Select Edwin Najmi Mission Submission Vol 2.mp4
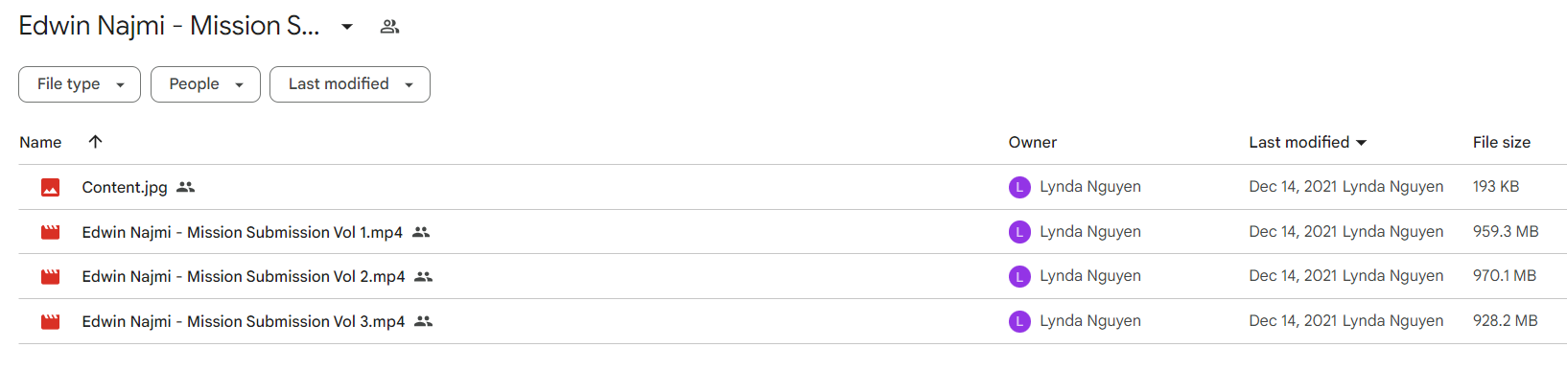The height and width of the screenshot is (371, 1567). tap(792, 276)
